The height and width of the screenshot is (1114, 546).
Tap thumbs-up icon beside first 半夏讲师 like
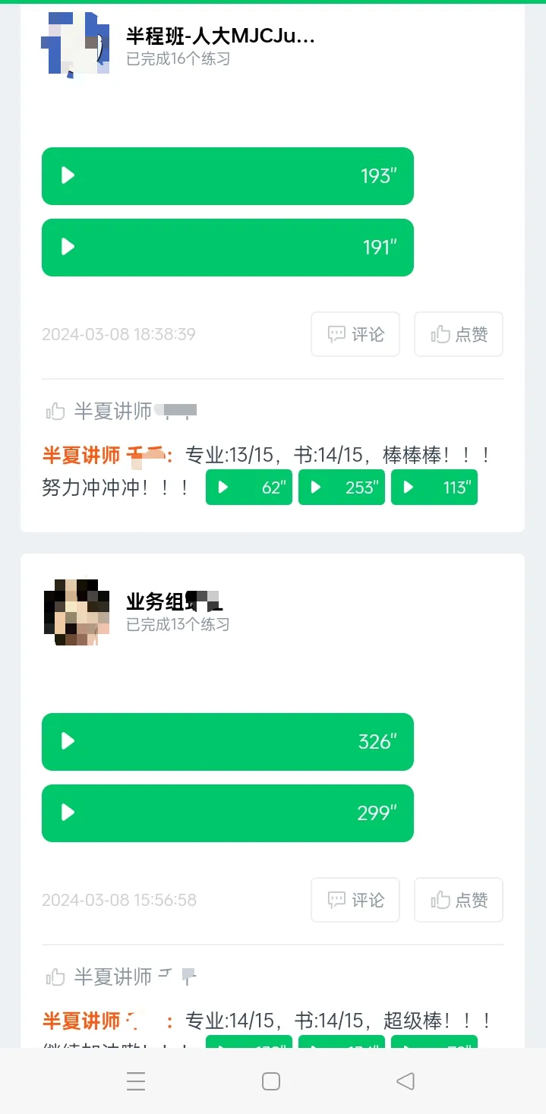point(55,412)
